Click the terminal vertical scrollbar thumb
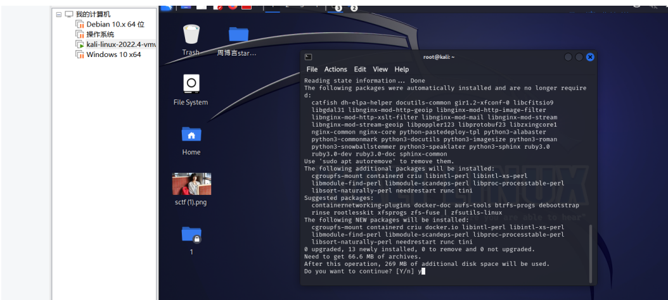Viewport: 668px width, 300px height. 591,254
